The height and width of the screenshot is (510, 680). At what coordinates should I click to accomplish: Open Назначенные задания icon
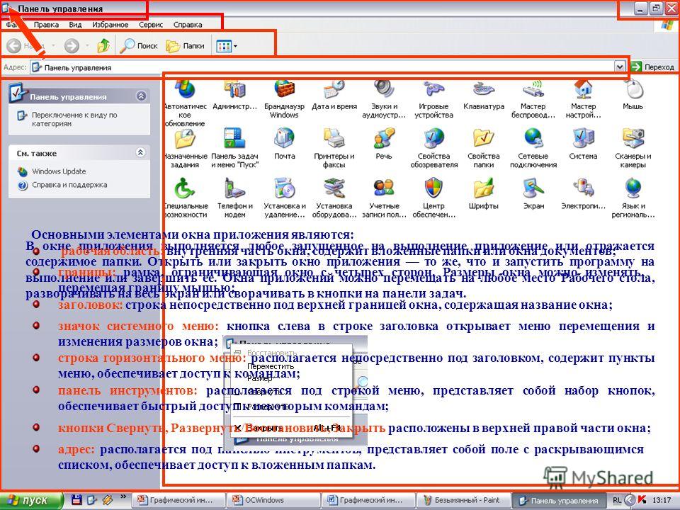tap(185, 139)
